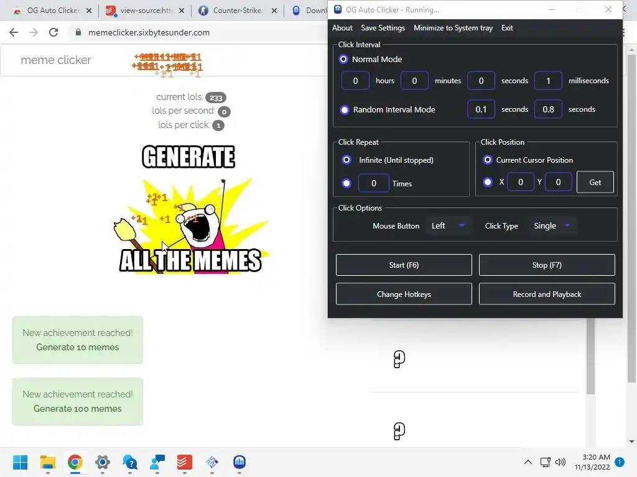Select the Times repeat radio button

[x=346, y=183]
